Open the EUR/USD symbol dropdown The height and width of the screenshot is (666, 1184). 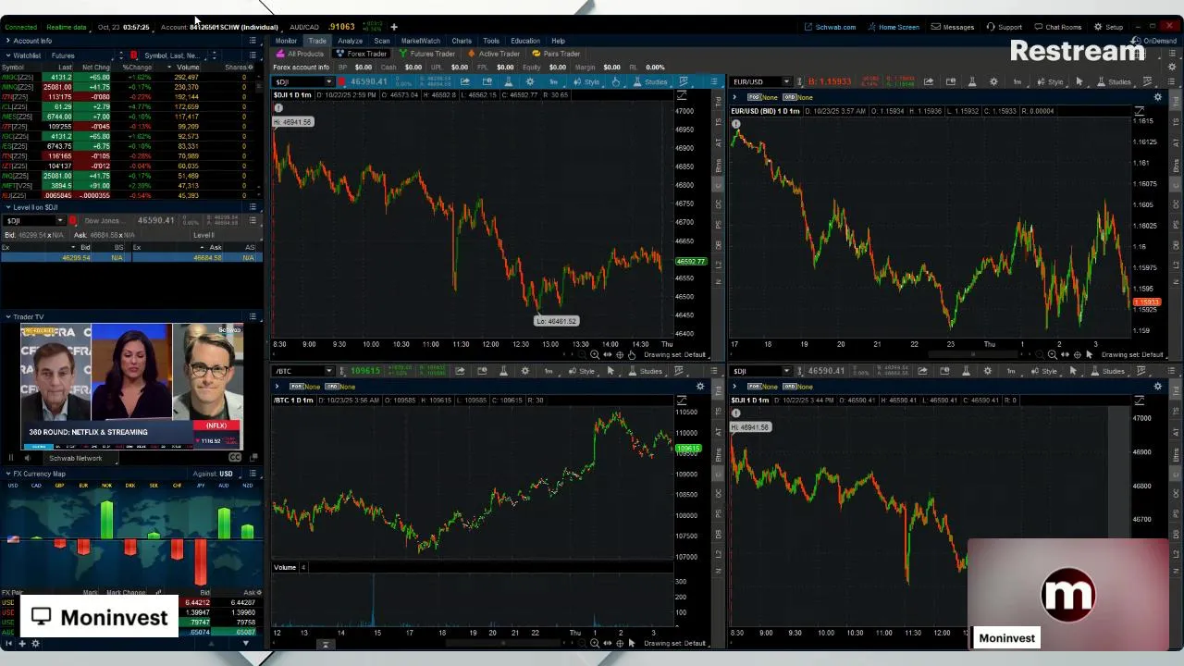[x=786, y=82]
